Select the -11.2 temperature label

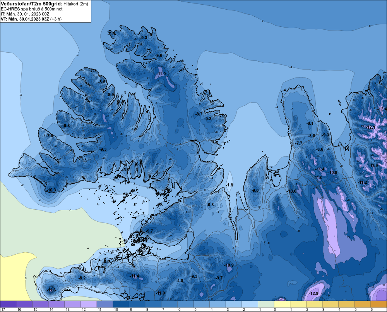[x=363, y=182]
